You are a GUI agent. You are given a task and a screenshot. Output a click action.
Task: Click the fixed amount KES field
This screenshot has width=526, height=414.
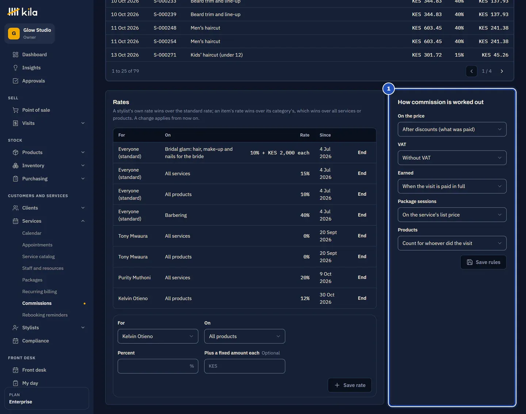[x=245, y=366]
